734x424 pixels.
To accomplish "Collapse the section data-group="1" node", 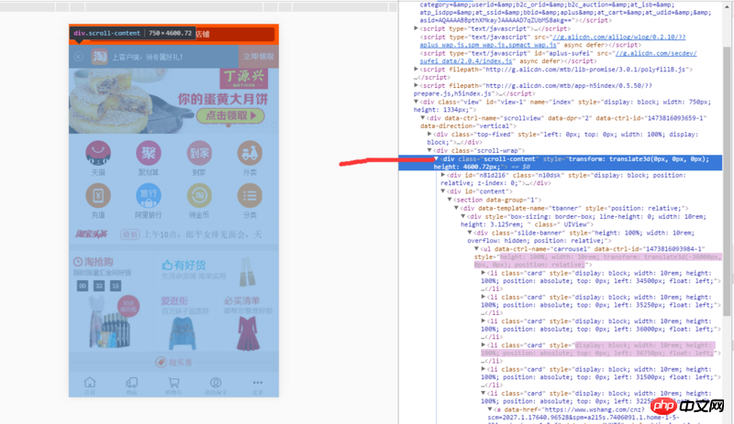I will 450,200.
